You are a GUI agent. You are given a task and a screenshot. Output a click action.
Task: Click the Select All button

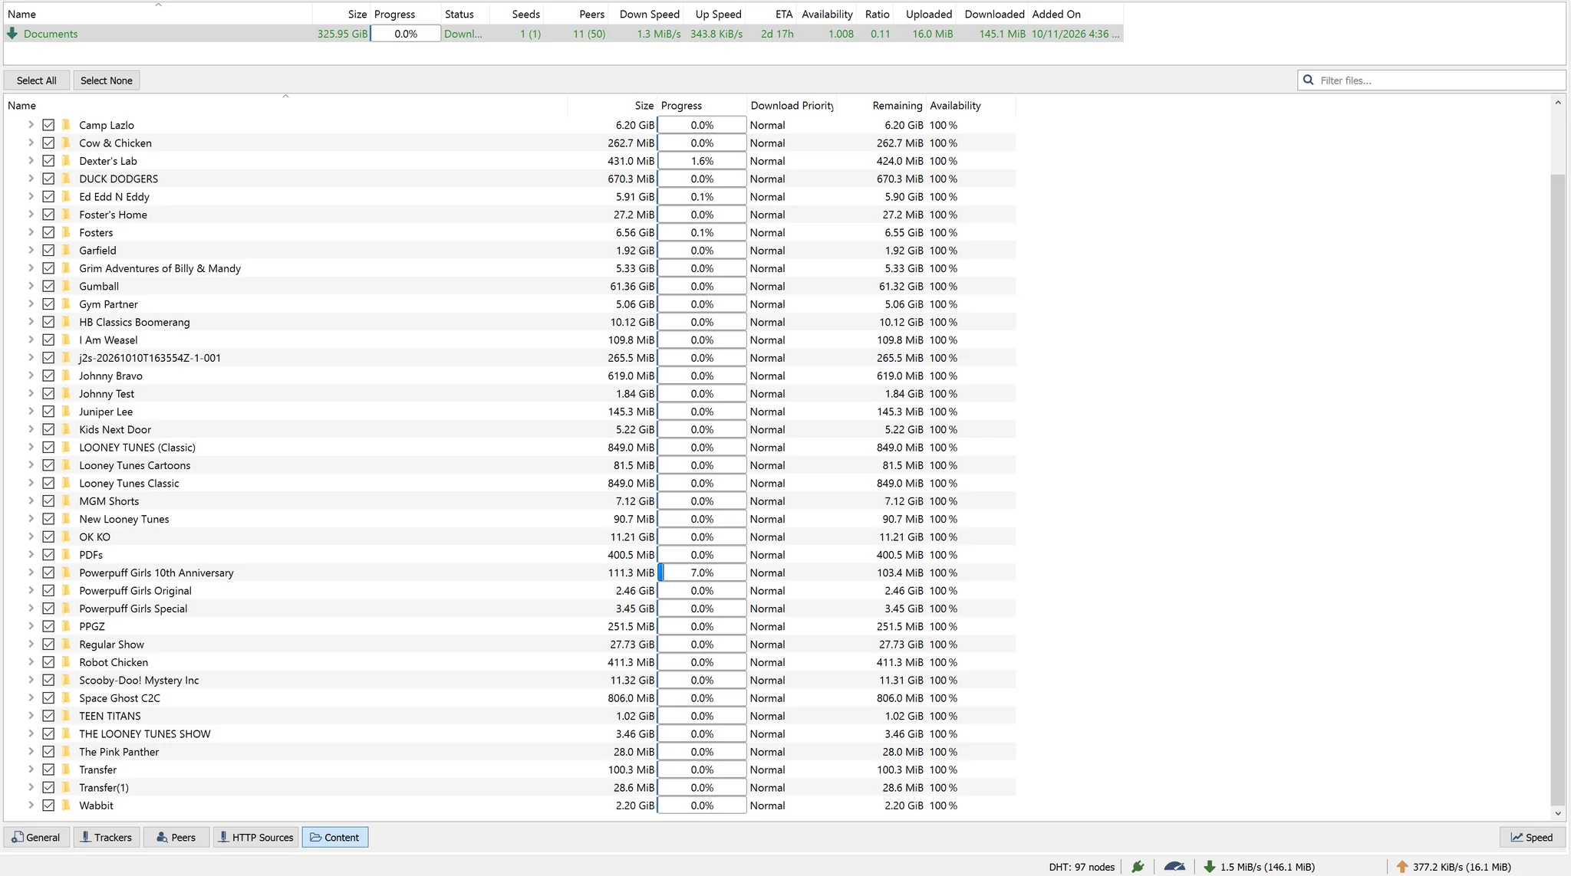37,80
